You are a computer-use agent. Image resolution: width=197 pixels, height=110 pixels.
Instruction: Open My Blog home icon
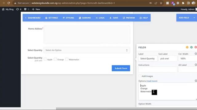3,9
